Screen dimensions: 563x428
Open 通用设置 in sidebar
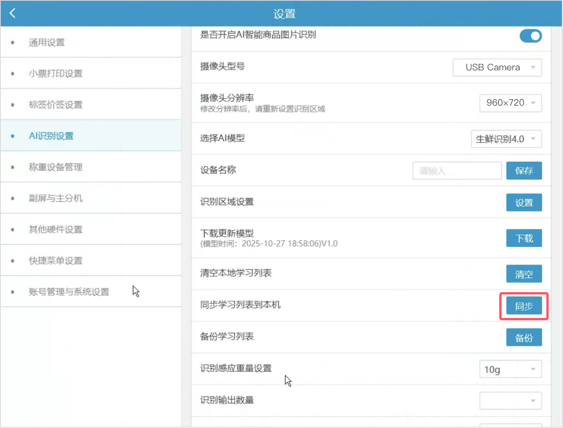click(x=91, y=42)
